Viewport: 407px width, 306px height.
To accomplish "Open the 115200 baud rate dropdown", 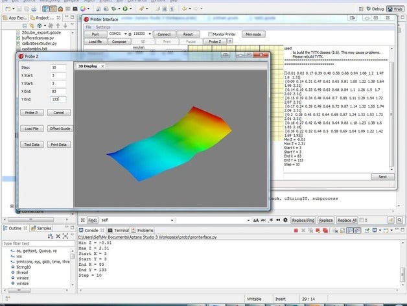I will tap(150, 34).
